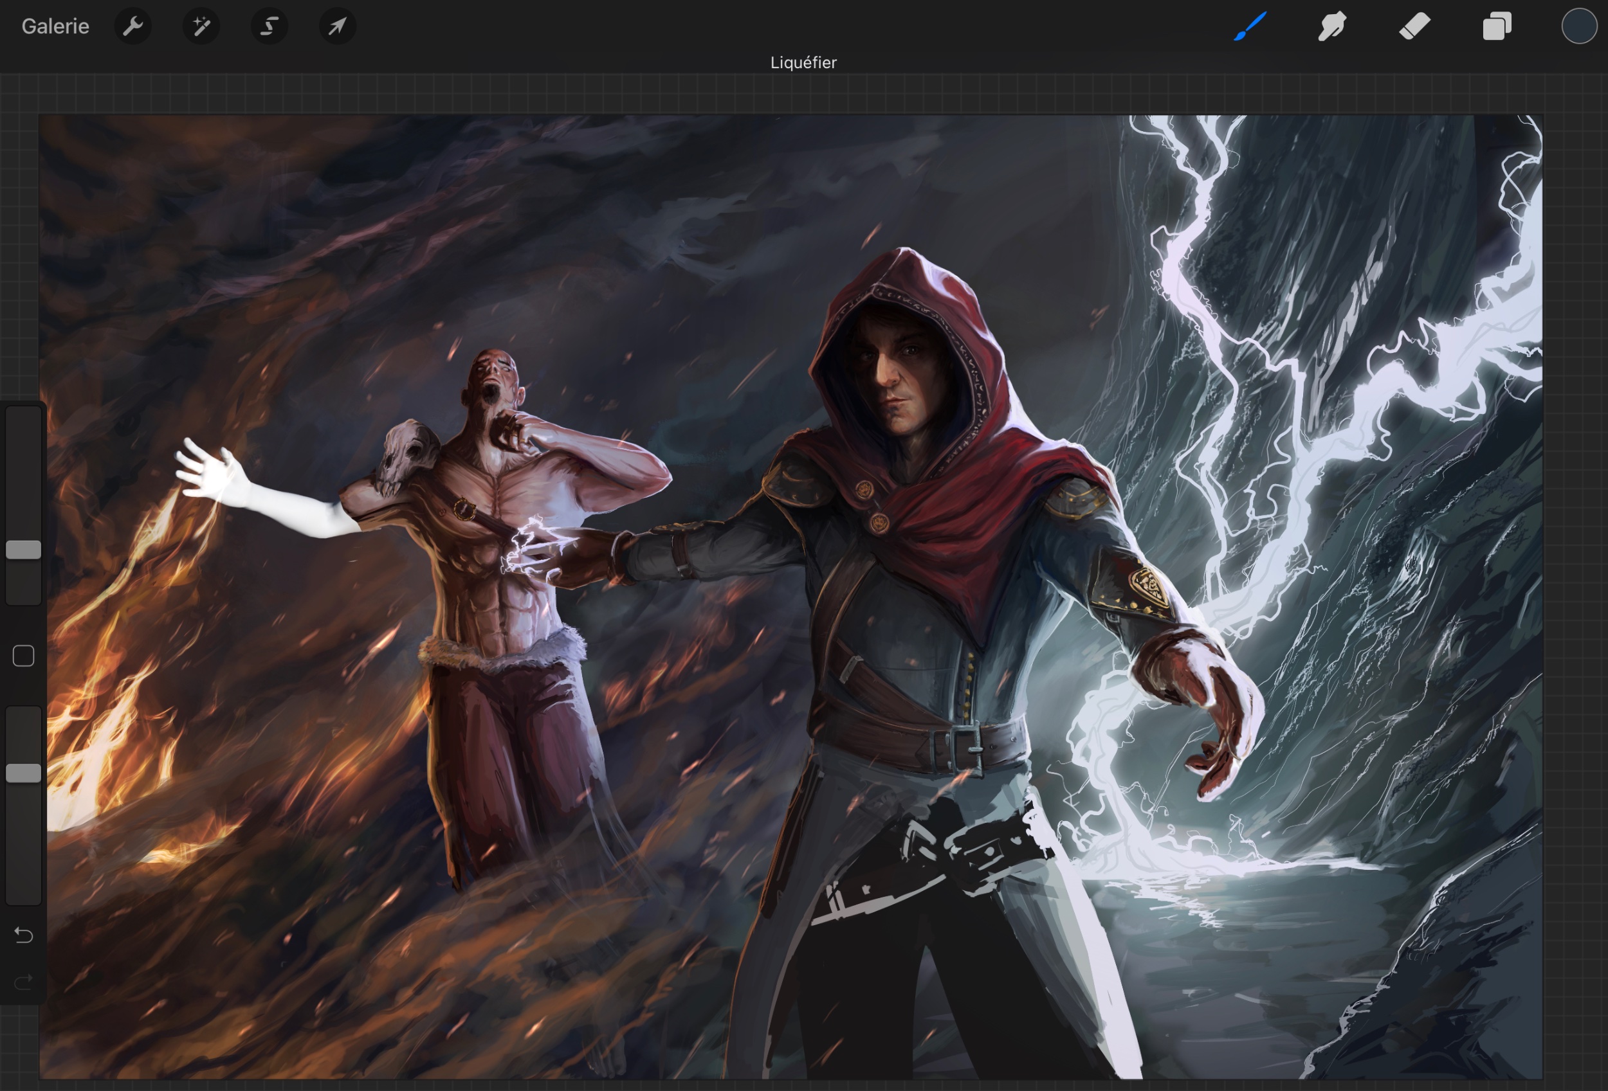Select the Brush paint tool
Image resolution: width=1608 pixels, height=1091 pixels.
tap(1250, 26)
